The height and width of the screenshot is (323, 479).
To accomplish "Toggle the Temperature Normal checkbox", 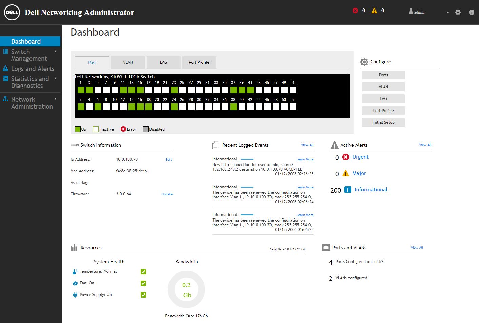I will point(143,272).
